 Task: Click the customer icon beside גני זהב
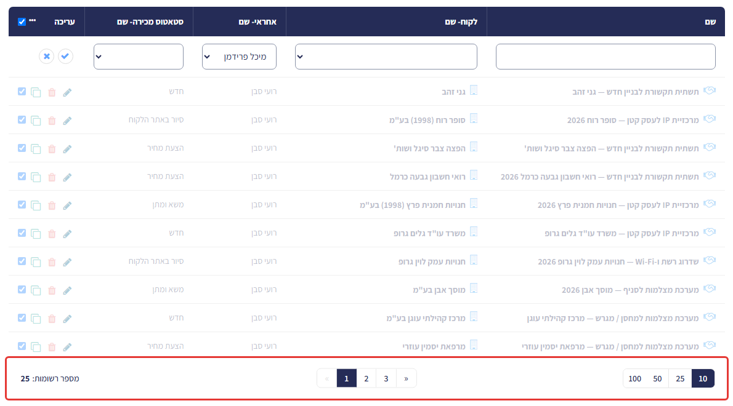(474, 90)
